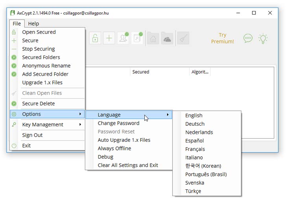The height and width of the screenshot is (198, 287).
Task: Open the feedback speech bubble icon
Action: 248,38
